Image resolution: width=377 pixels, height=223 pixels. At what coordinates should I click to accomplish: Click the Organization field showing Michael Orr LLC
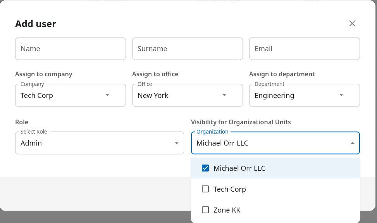267,143
